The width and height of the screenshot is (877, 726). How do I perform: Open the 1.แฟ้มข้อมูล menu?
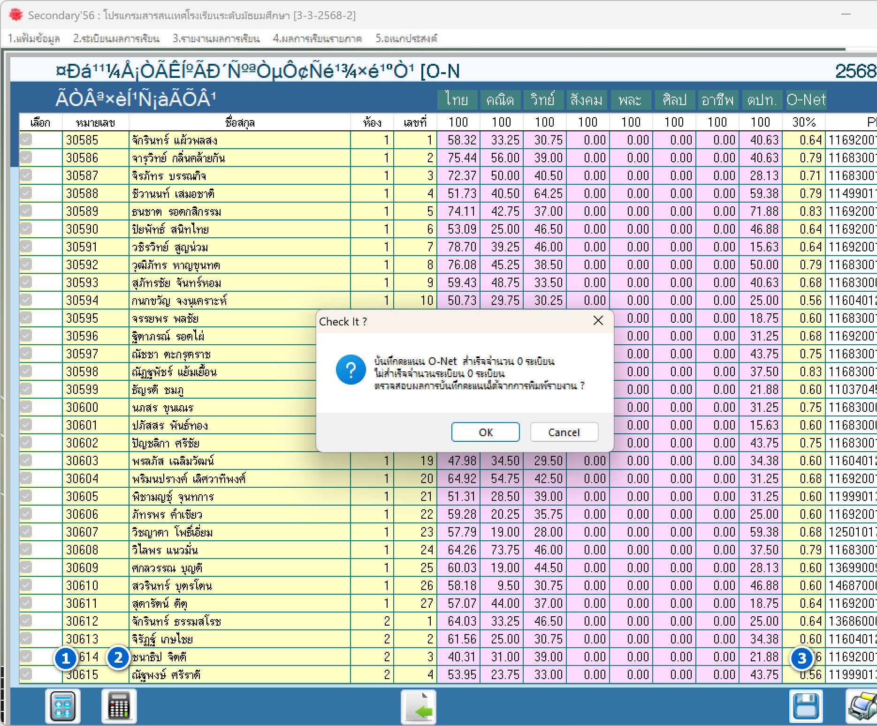click(34, 38)
